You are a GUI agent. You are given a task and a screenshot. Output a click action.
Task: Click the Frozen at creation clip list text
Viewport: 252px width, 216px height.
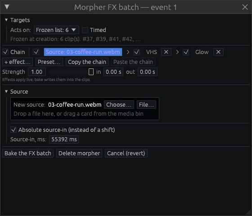[76, 39]
